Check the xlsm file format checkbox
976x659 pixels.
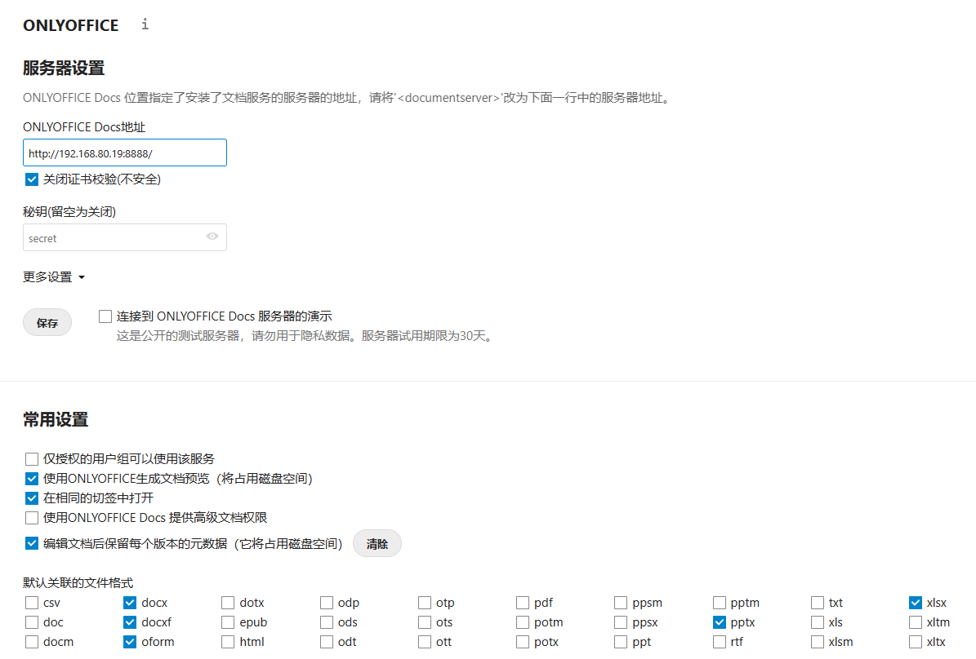click(x=818, y=642)
